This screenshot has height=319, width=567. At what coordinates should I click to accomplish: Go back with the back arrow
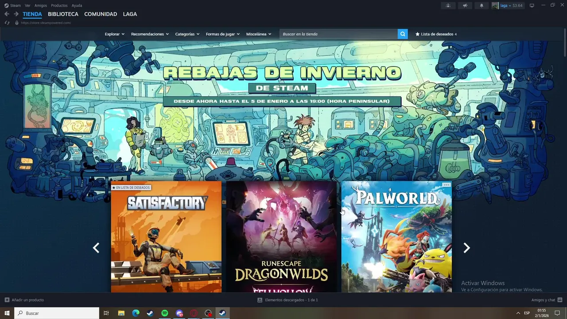pos(7,14)
